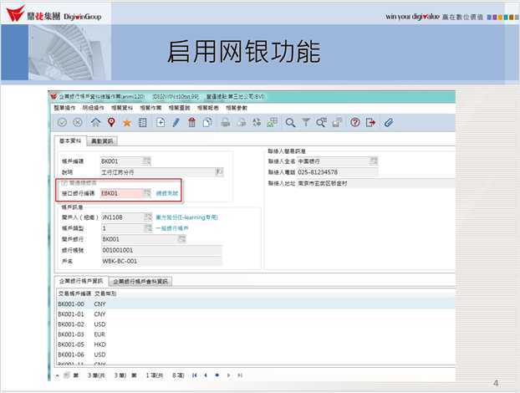Edit record using blue pencil icon
Viewport: 520px width, 393px height.
[176, 122]
